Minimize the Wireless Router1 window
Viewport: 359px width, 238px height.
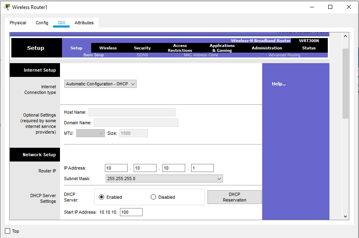pyautogui.click(x=312, y=7)
